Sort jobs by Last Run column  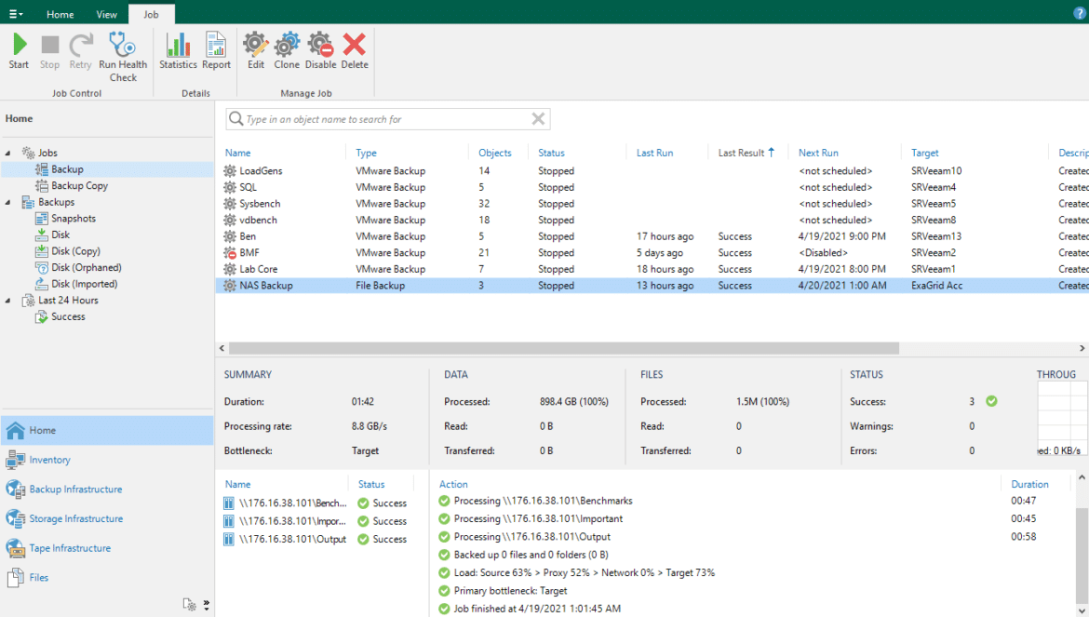coord(654,153)
